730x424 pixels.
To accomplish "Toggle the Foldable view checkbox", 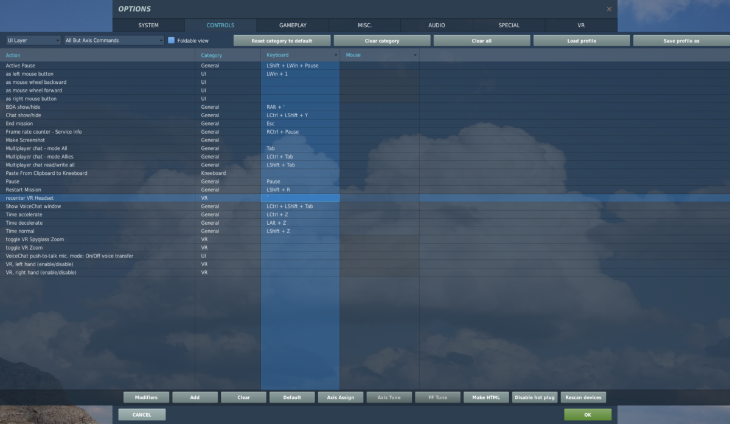I will (x=171, y=39).
